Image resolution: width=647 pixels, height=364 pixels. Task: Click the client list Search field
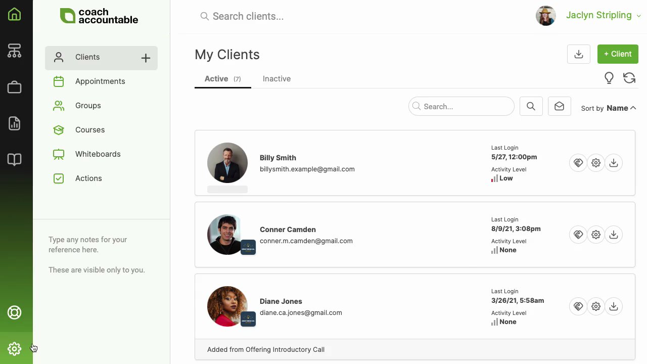click(x=466, y=107)
